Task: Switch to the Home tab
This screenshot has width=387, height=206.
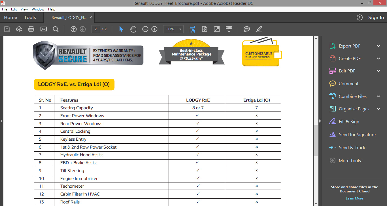Action: point(10,18)
